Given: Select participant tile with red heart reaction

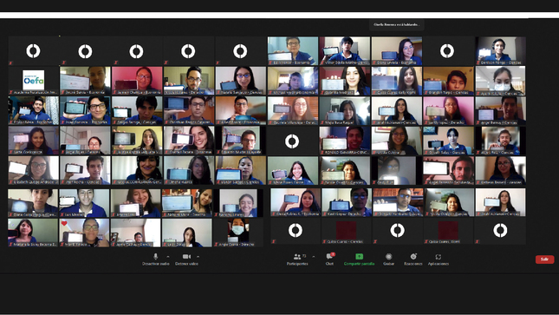Looking at the screenshot, I should click(x=84, y=233).
